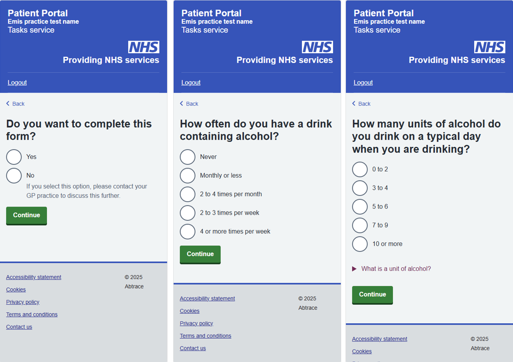Select '4 or more times per week'
513x362 pixels.
188,231
